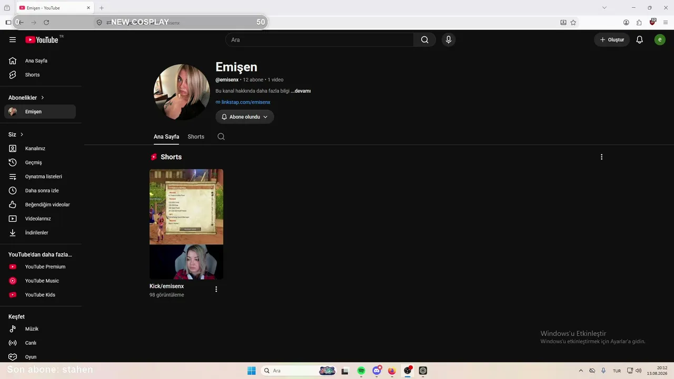Switch to the channel Shorts tab

coord(196,137)
